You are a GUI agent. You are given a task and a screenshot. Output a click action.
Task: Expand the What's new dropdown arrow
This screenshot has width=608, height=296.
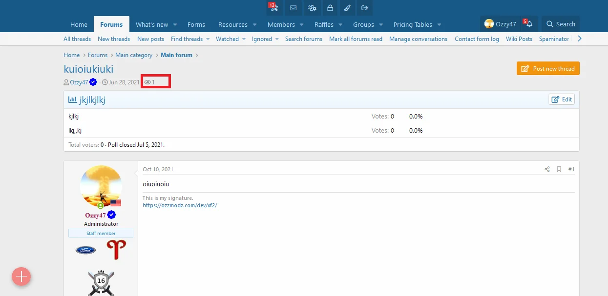point(175,24)
